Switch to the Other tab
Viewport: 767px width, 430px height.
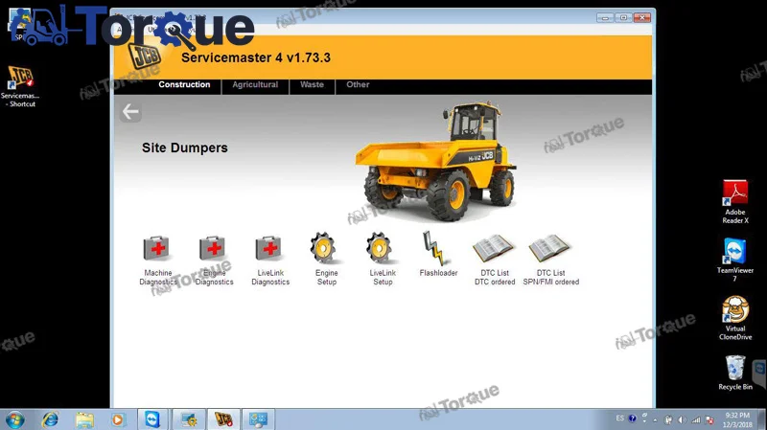[358, 84]
